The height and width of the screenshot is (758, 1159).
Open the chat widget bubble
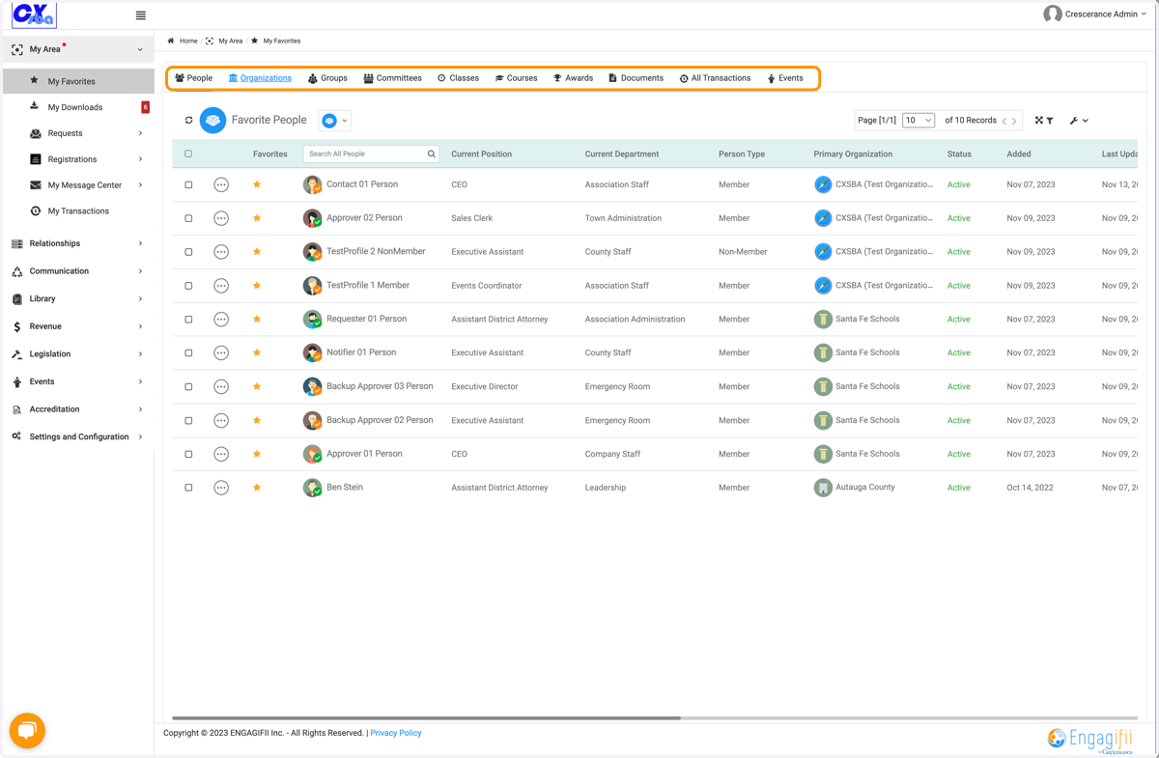coord(27,730)
